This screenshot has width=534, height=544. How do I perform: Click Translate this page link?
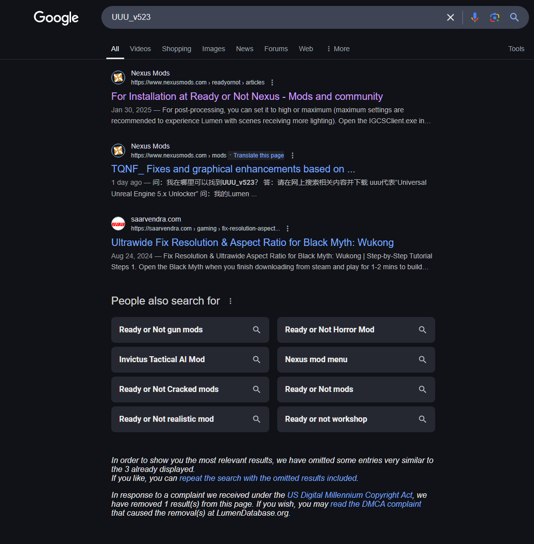[258, 155]
